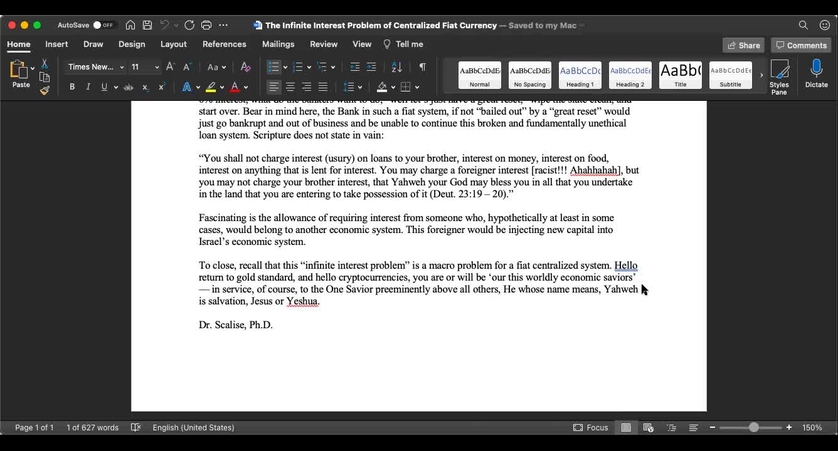This screenshot has width=838, height=451.
Task: Start dictation with the microphone
Action: click(817, 74)
